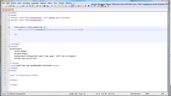Click the X button at the menu bar's right end
Screen dimensions: 171x96
166,3
